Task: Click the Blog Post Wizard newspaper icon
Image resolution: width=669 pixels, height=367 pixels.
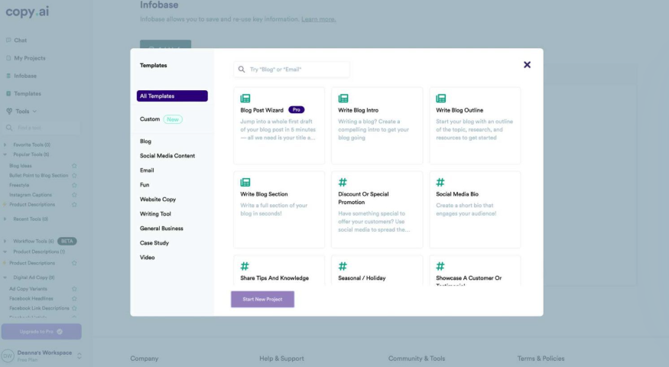Action: click(245, 99)
